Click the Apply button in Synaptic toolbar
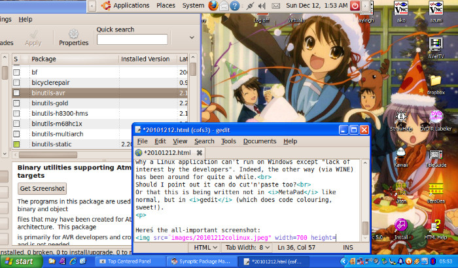 pos(33,38)
